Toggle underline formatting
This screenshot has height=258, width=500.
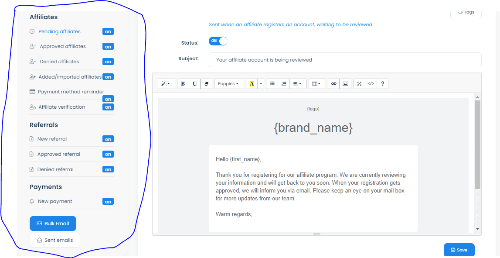[194, 84]
